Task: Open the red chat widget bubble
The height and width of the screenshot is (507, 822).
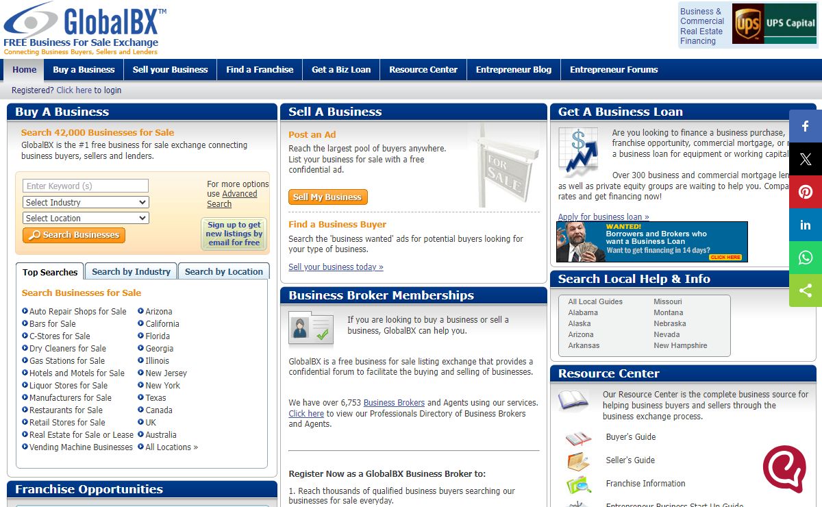Action: (x=784, y=469)
